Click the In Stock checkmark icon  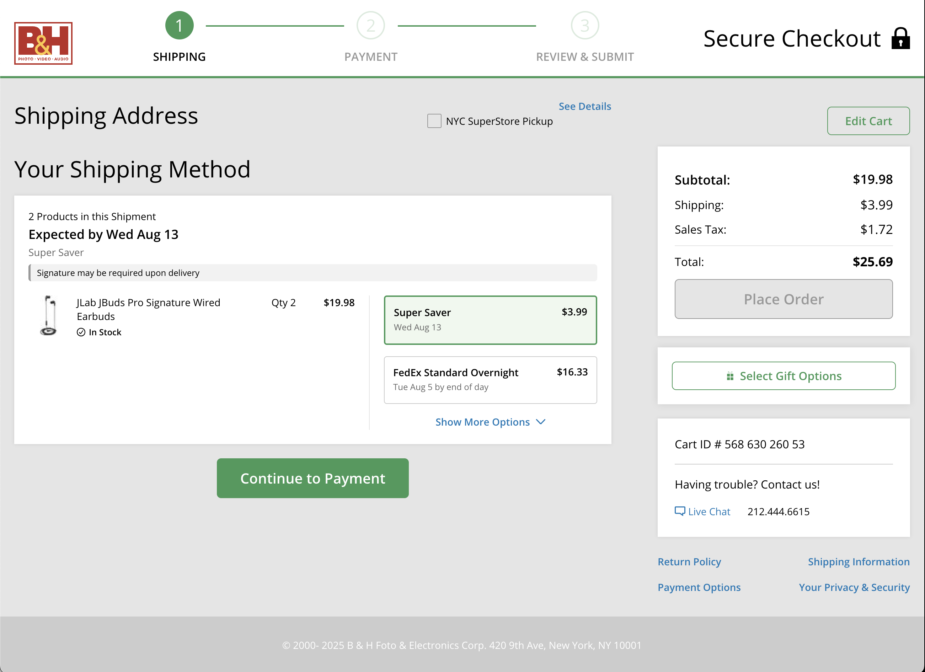[x=81, y=332]
